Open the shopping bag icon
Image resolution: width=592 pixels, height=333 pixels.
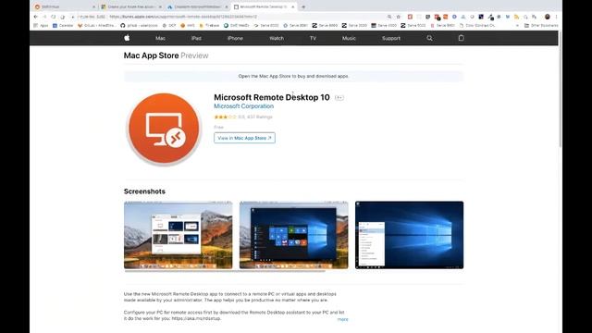pyautogui.click(x=461, y=38)
